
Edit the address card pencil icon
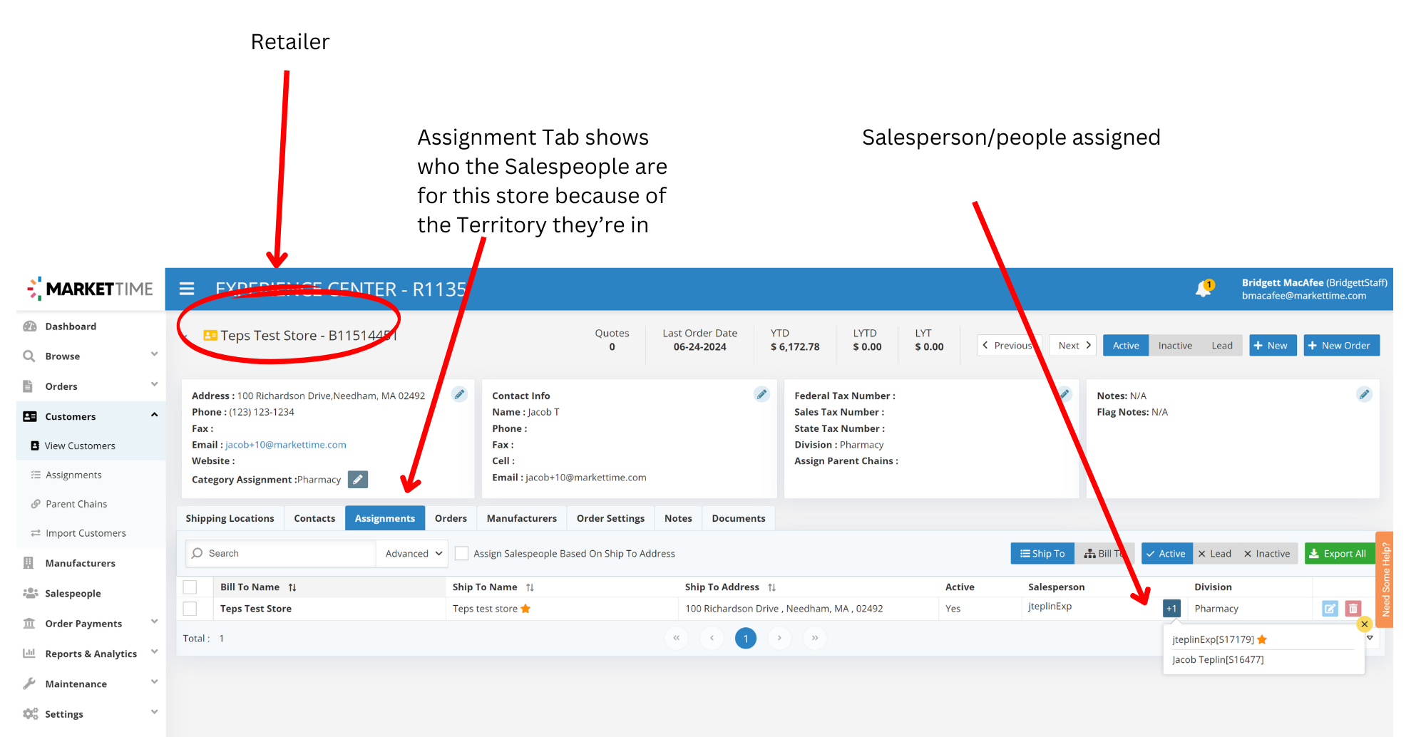coord(460,394)
